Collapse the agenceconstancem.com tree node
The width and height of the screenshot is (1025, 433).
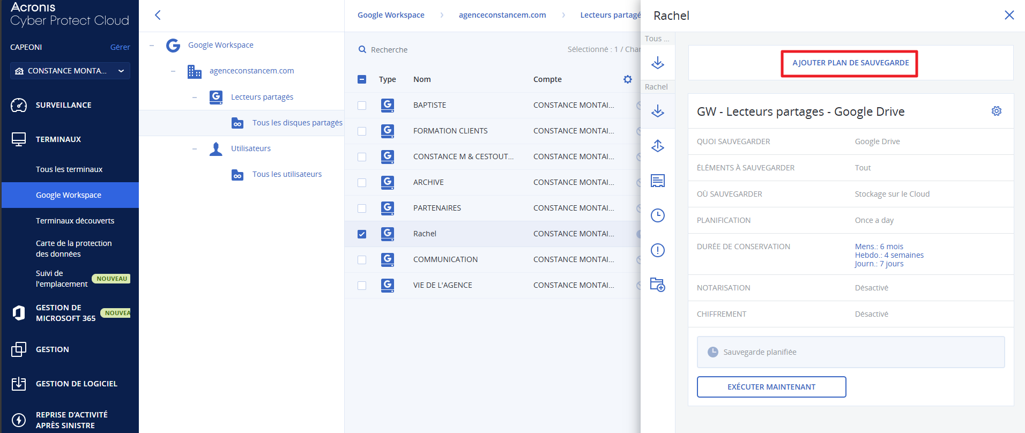[x=173, y=71]
